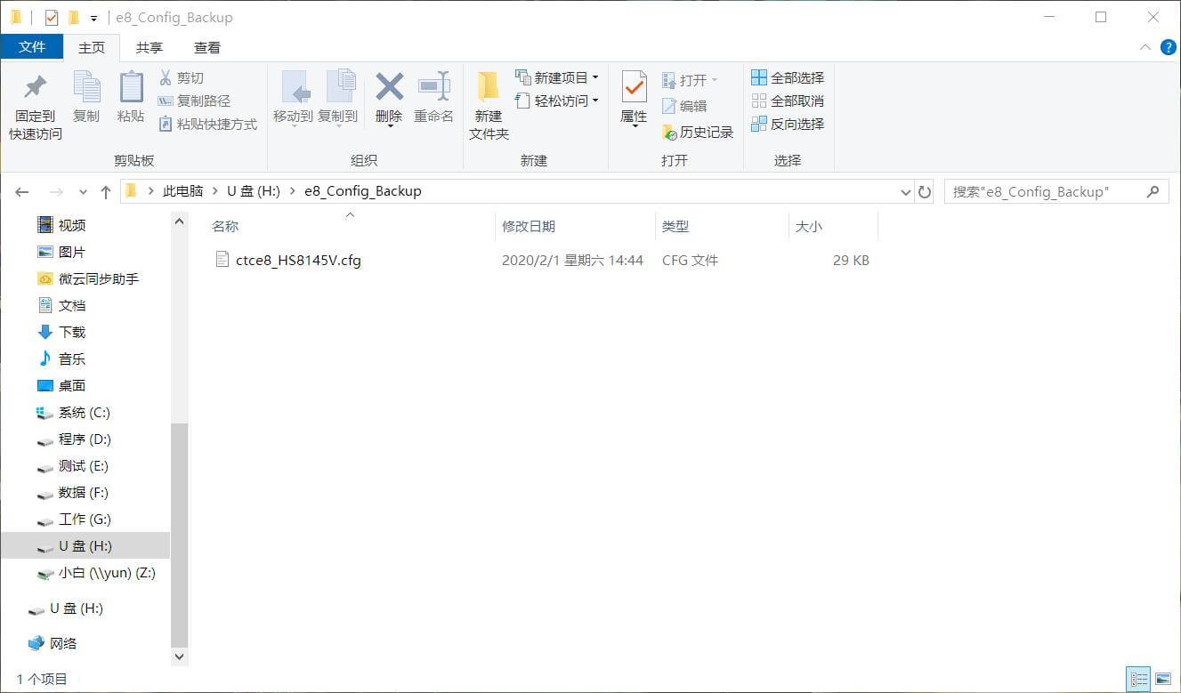The height and width of the screenshot is (693, 1181).
Task: Click the 历史记录 (History) icon
Action: 701,132
